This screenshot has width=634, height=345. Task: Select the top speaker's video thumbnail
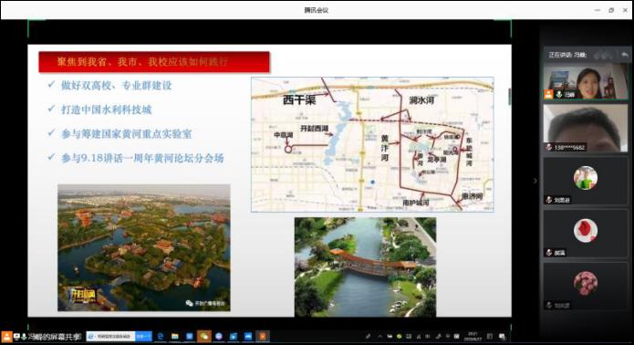tap(586, 81)
